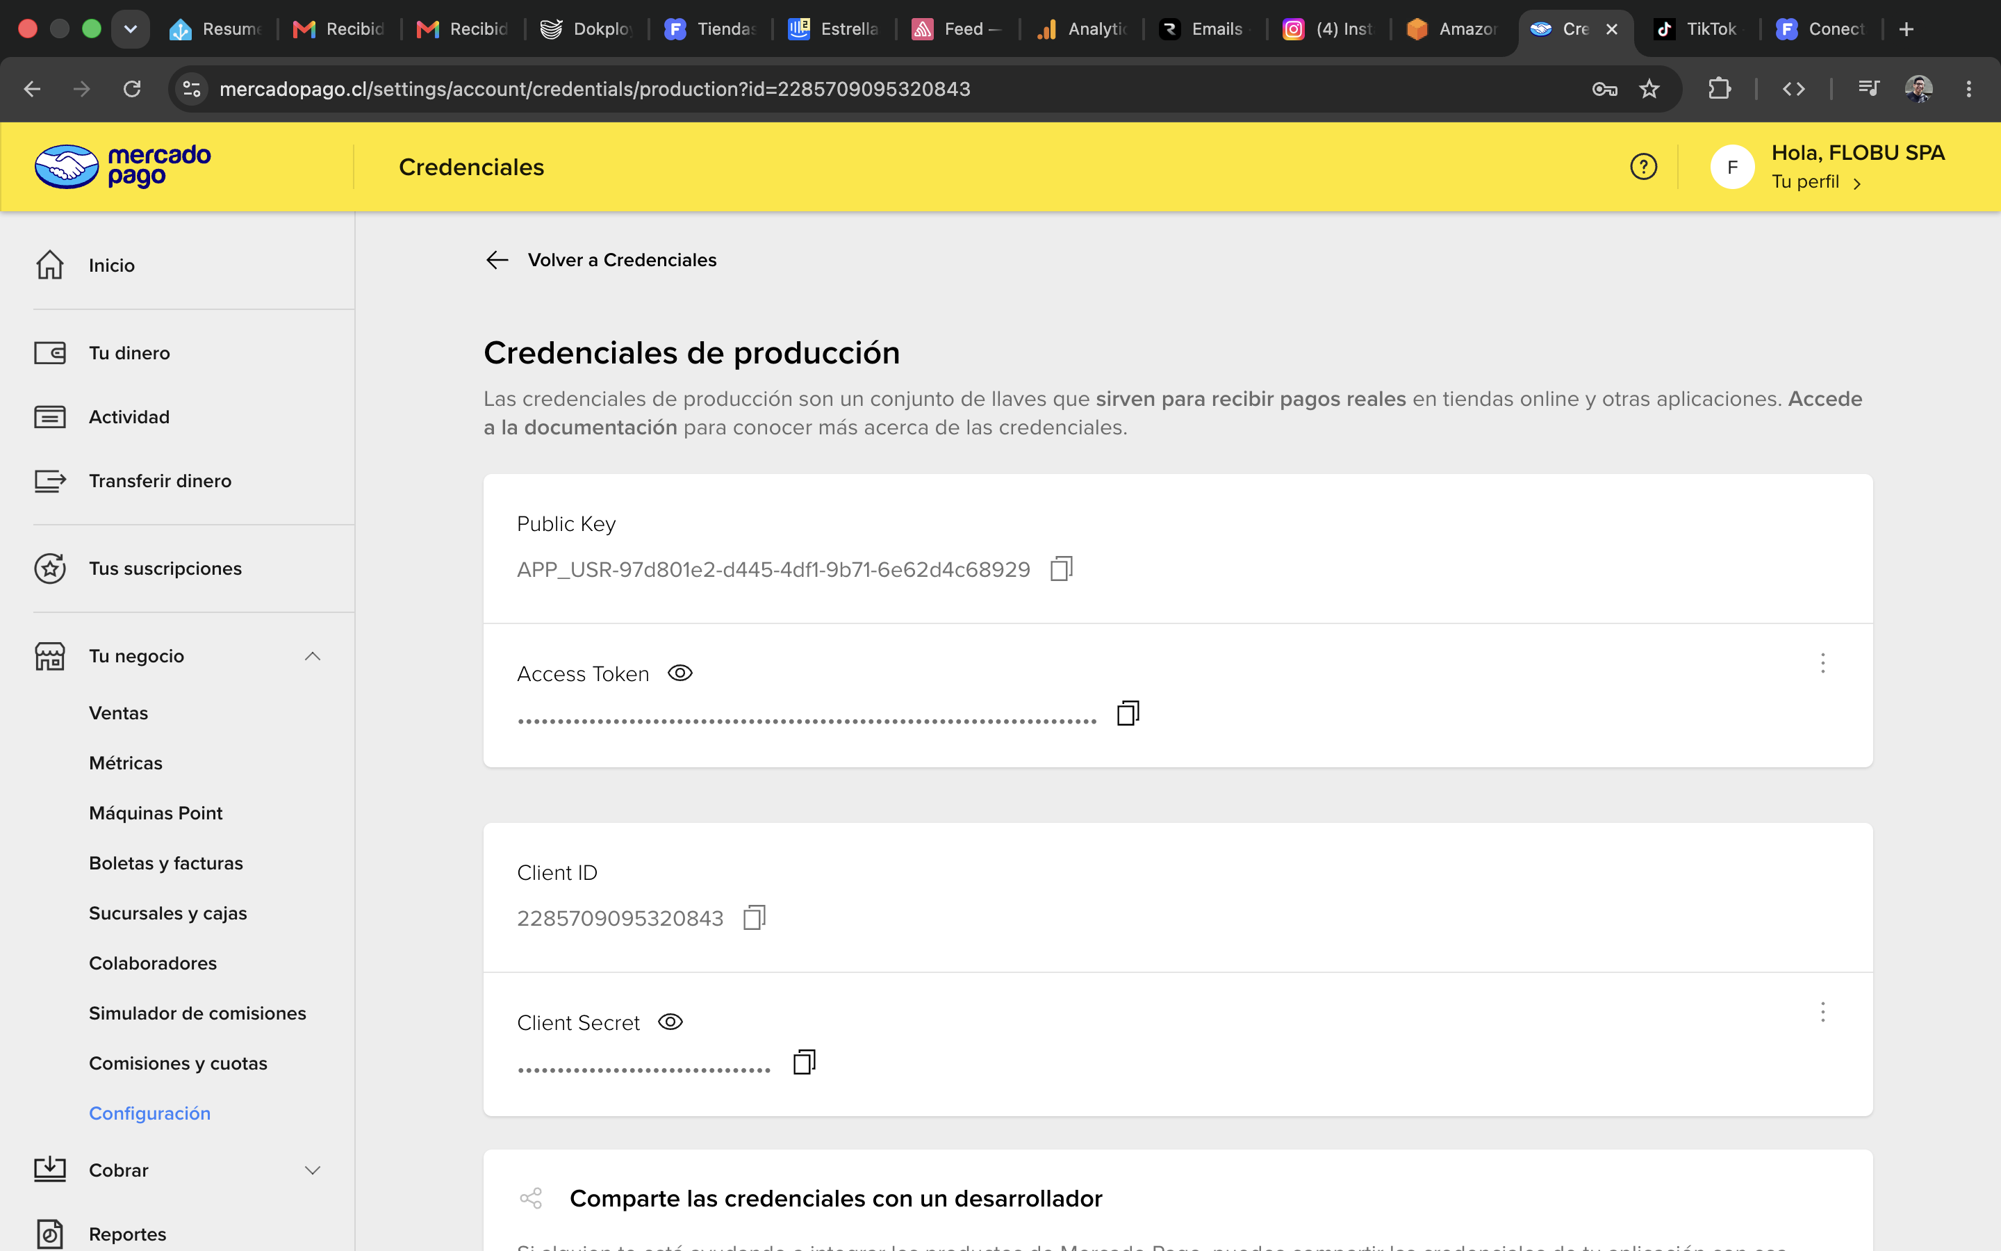
Task: Open Boletas y facturas
Action: coord(166,863)
